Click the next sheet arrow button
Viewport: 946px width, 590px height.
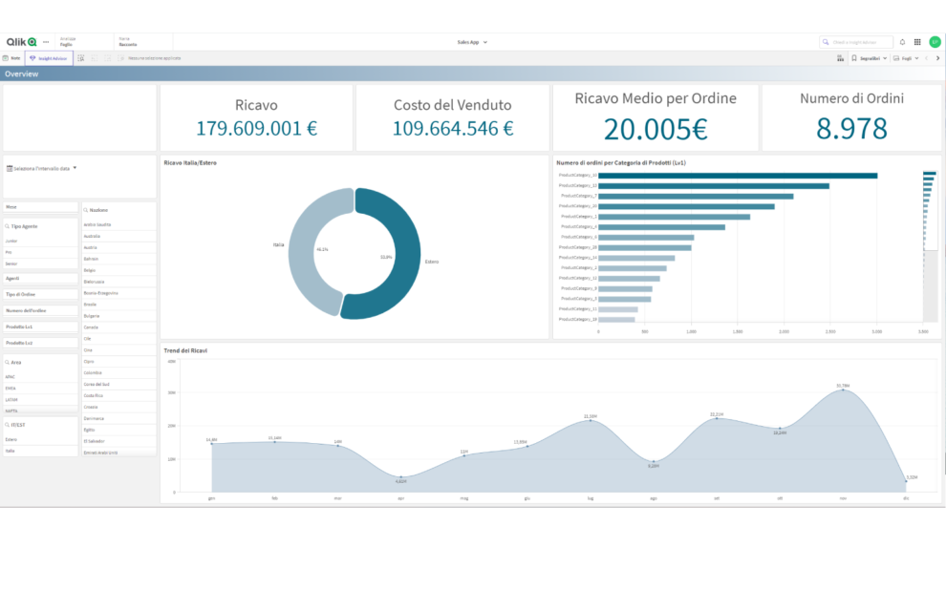(x=939, y=58)
